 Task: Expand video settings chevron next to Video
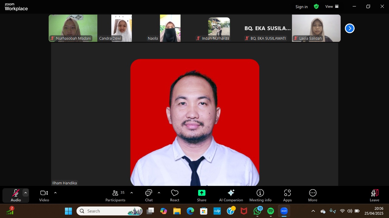pos(55,193)
